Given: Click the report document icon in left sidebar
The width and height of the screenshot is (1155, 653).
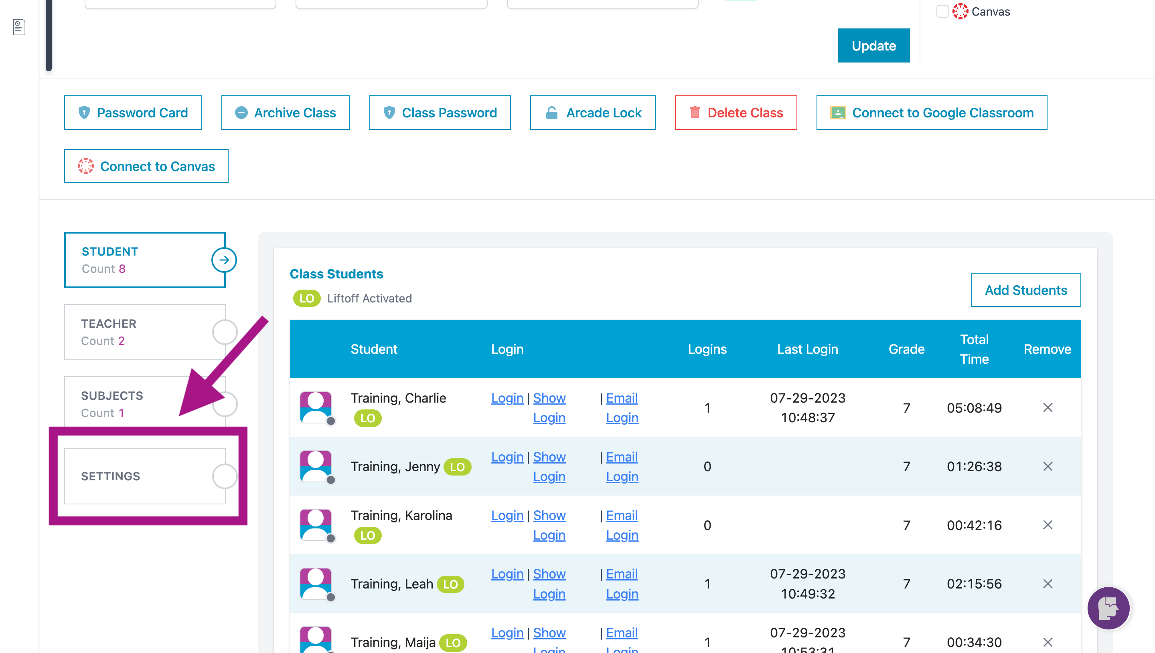Looking at the screenshot, I should (19, 27).
